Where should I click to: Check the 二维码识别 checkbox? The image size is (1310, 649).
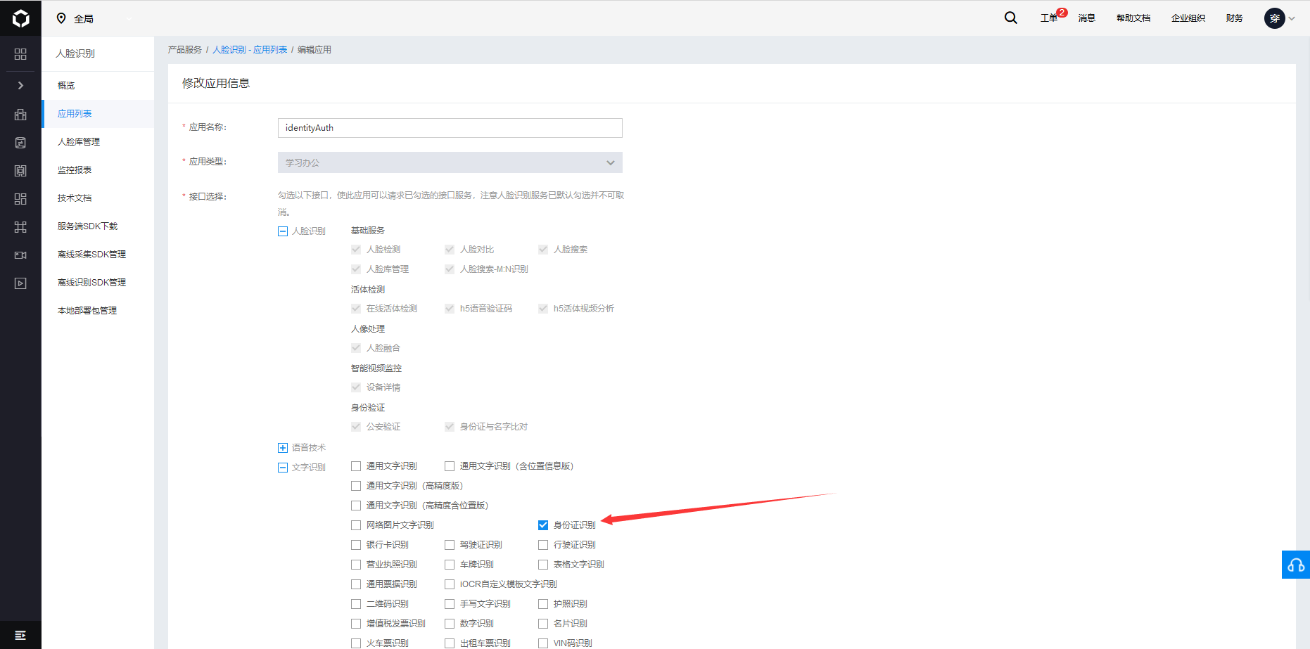356,604
